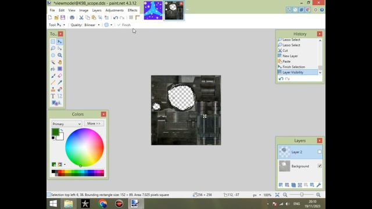The image size is (372, 209).
Task: Open the View menu
Action: tap(71, 10)
